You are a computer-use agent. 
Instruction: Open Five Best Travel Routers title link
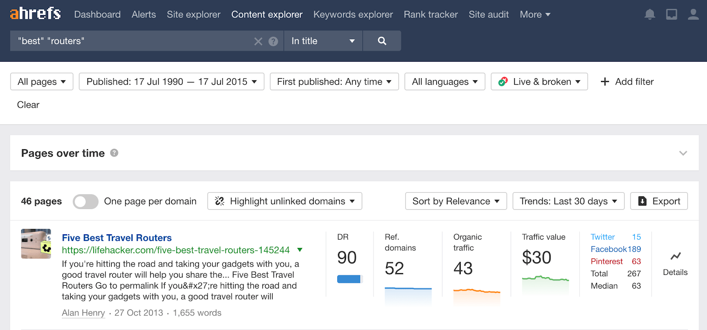point(117,238)
